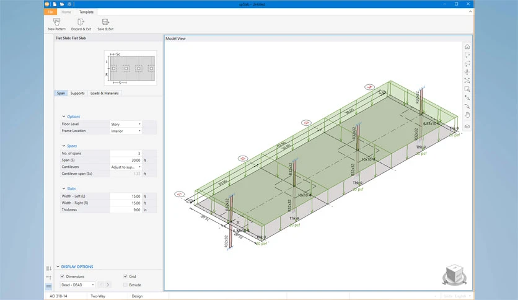The height and width of the screenshot is (300, 518).
Task: Click the spSlab application logo icon
Action: click(x=47, y=4)
